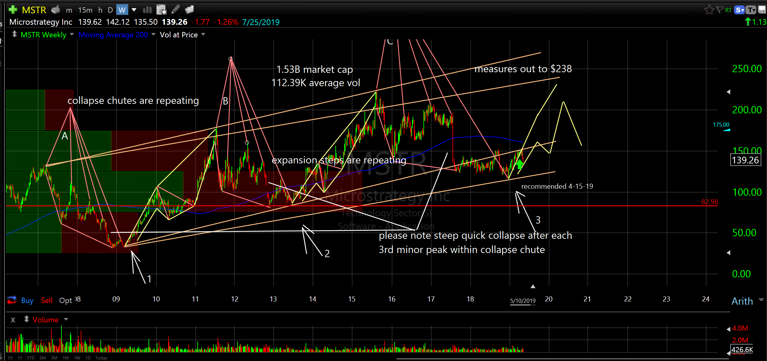
Task: Click the factory icon next to MSTR
Action: point(56,10)
